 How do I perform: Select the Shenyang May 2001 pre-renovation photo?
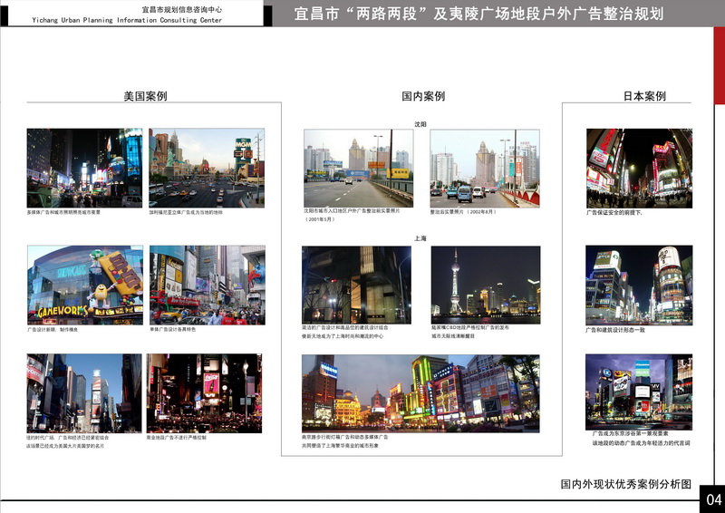(358, 168)
